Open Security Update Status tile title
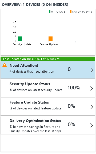 point(30,84)
